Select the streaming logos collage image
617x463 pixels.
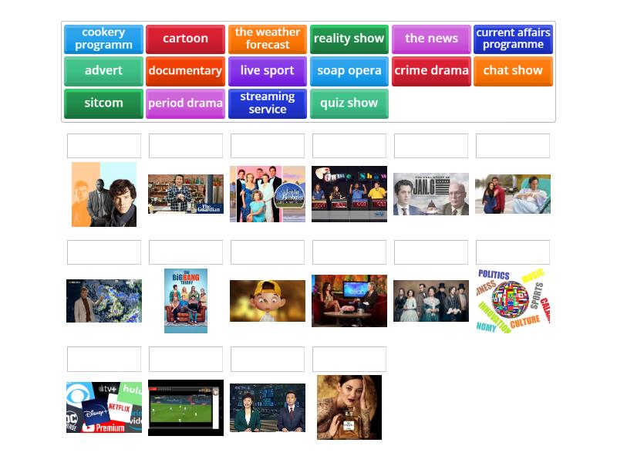pyautogui.click(x=104, y=407)
